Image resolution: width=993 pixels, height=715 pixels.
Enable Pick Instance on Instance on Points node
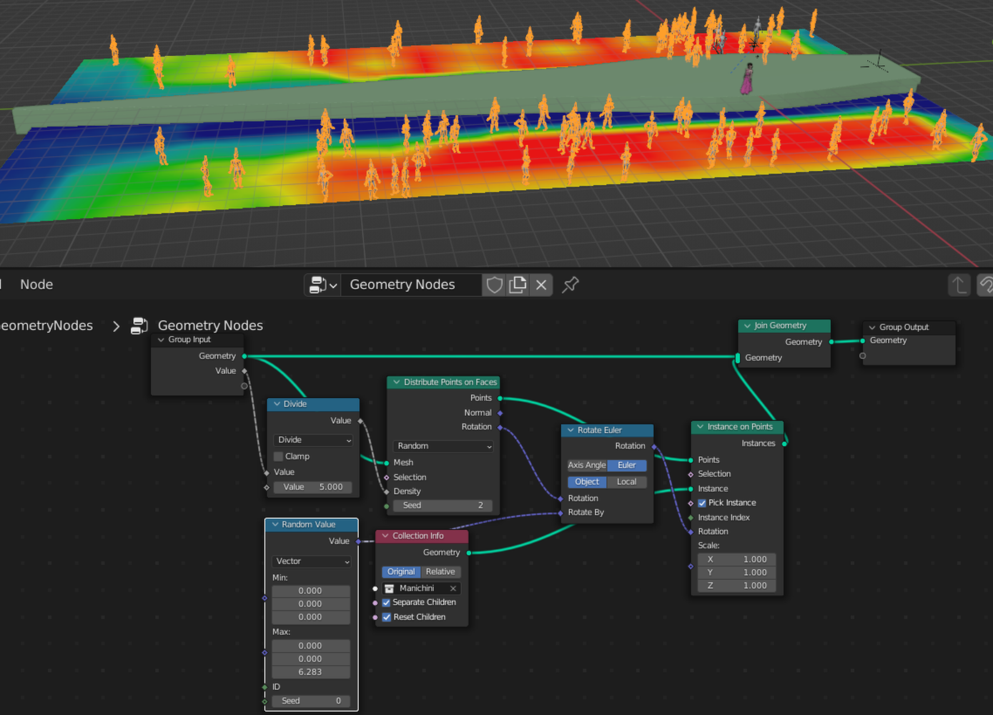(x=702, y=503)
